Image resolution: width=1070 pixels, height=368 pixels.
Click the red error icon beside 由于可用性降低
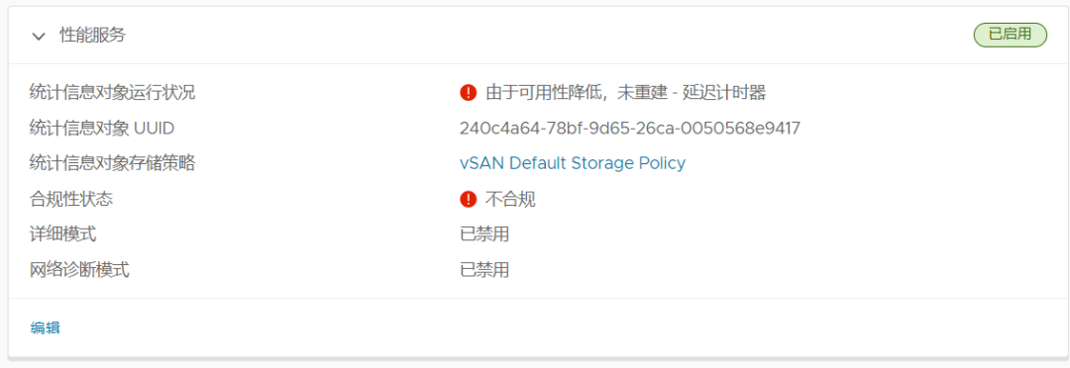pos(468,93)
